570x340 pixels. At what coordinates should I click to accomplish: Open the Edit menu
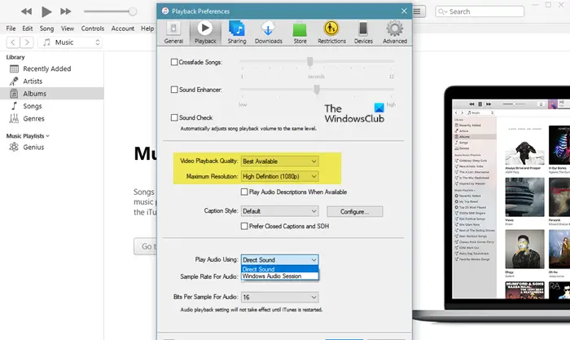[27, 29]
